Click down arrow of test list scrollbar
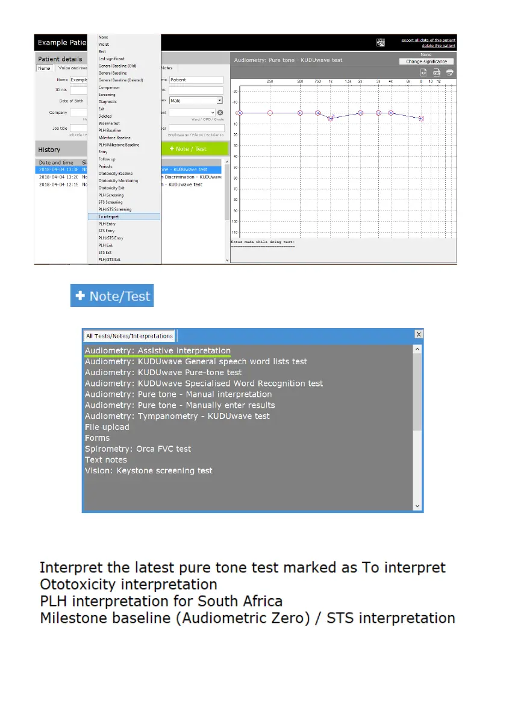The image size is (506, 717). coord(417,506)
